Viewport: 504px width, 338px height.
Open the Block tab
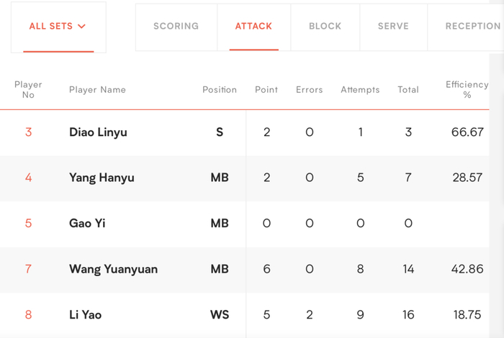[325, 27]
